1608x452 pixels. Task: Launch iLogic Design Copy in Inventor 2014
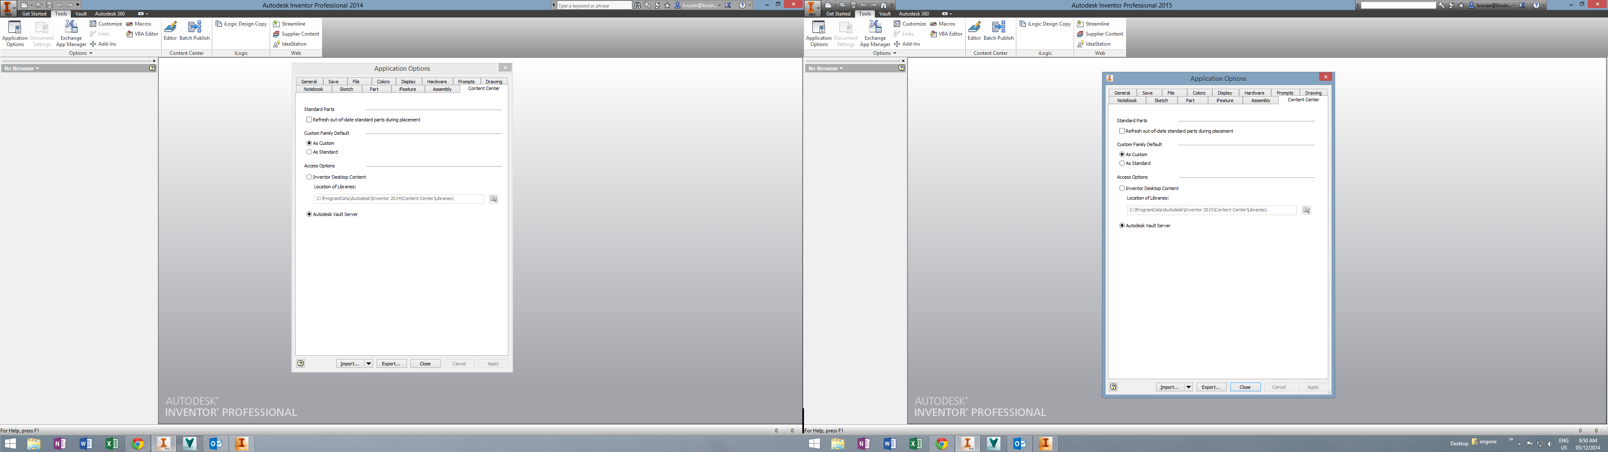coord(241,24)
